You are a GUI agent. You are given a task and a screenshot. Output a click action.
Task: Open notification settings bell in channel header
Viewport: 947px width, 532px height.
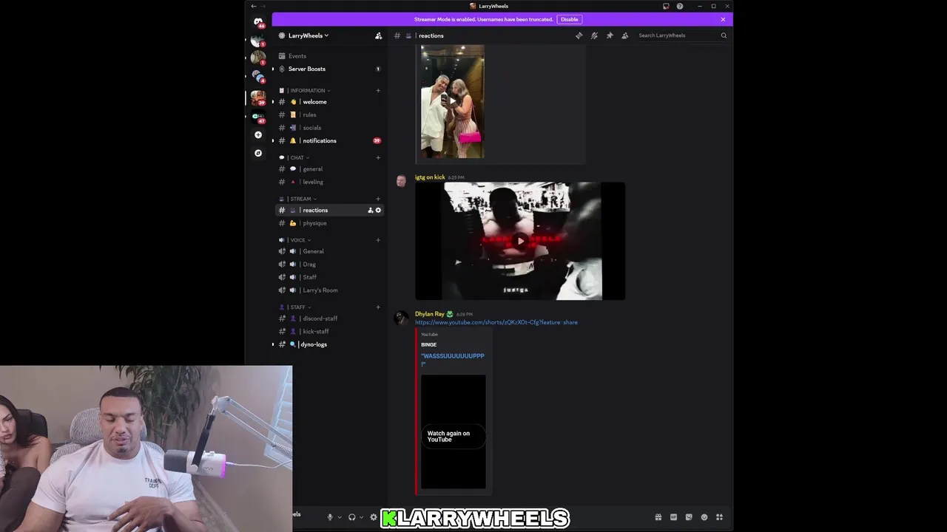coord(594,35)
